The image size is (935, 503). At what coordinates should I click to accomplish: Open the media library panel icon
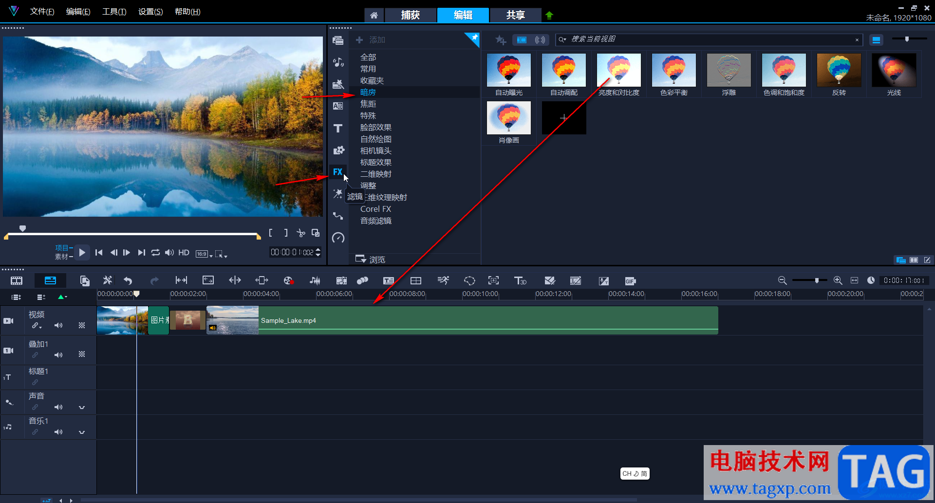[x=337, y=40]
